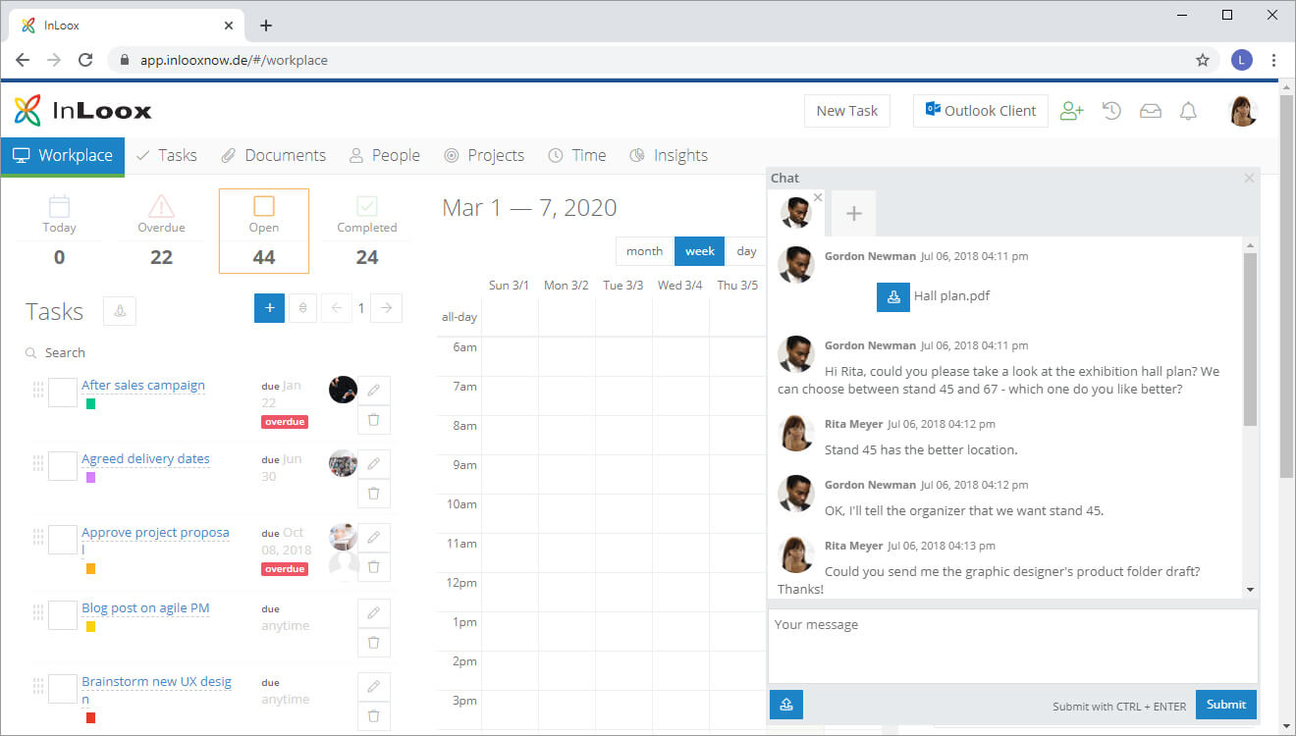Click green color tag of After sales campaign

[x=90, y=403]
